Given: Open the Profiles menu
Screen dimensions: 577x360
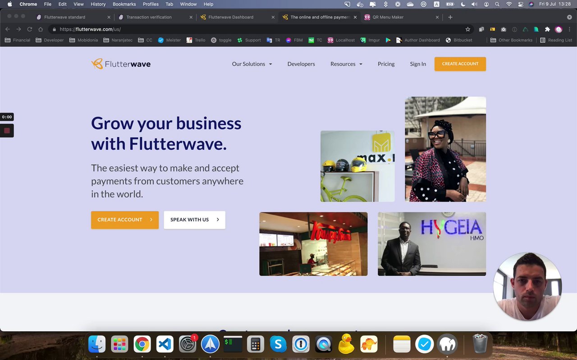Looking at the screenshot, I should pos(151,4).
